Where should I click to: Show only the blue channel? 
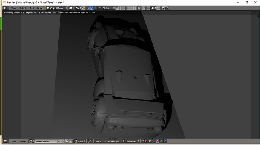coord(165,141)
